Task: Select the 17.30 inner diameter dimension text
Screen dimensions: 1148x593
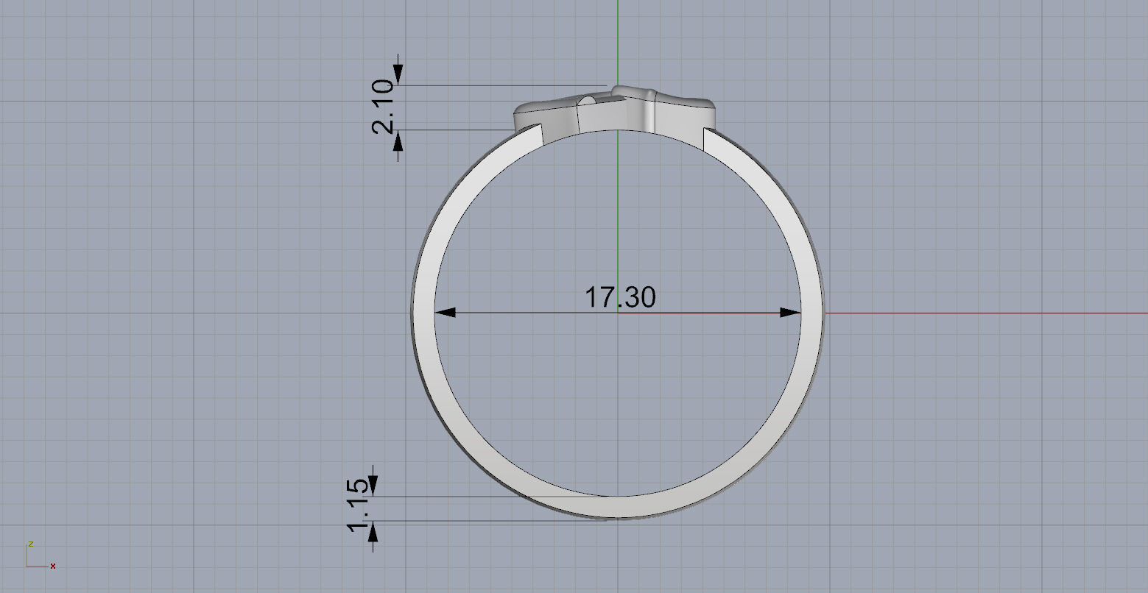Action: (620, 298)
